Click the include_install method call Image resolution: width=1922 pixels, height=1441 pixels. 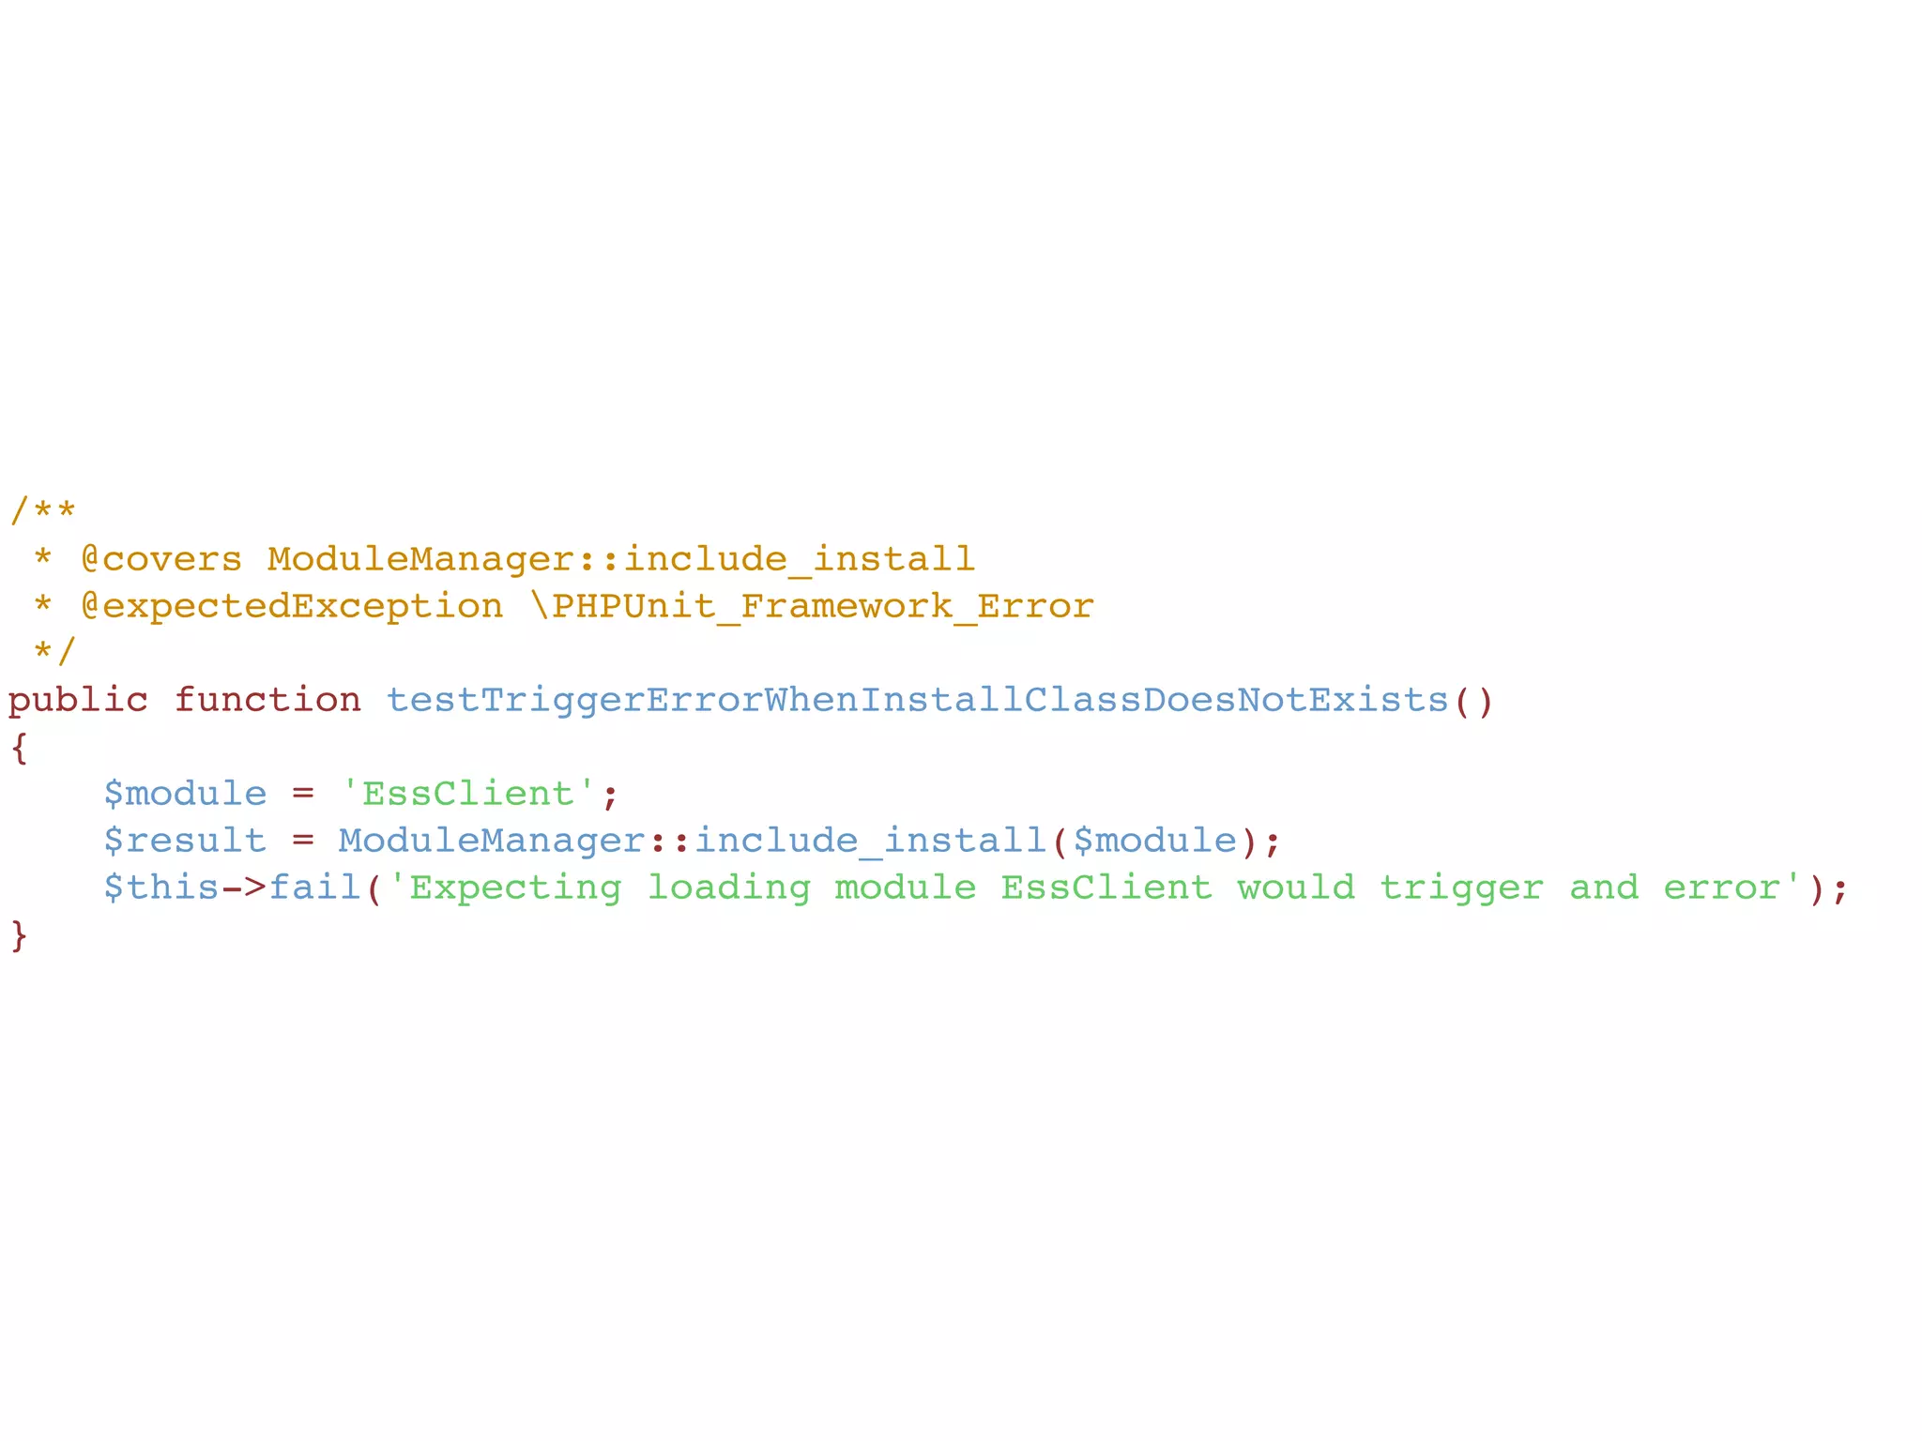[x=871, y=841]
